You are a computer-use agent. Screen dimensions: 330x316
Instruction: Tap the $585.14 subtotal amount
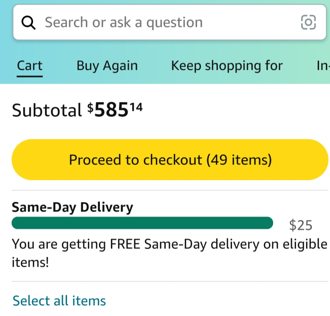tap(115, 110)
